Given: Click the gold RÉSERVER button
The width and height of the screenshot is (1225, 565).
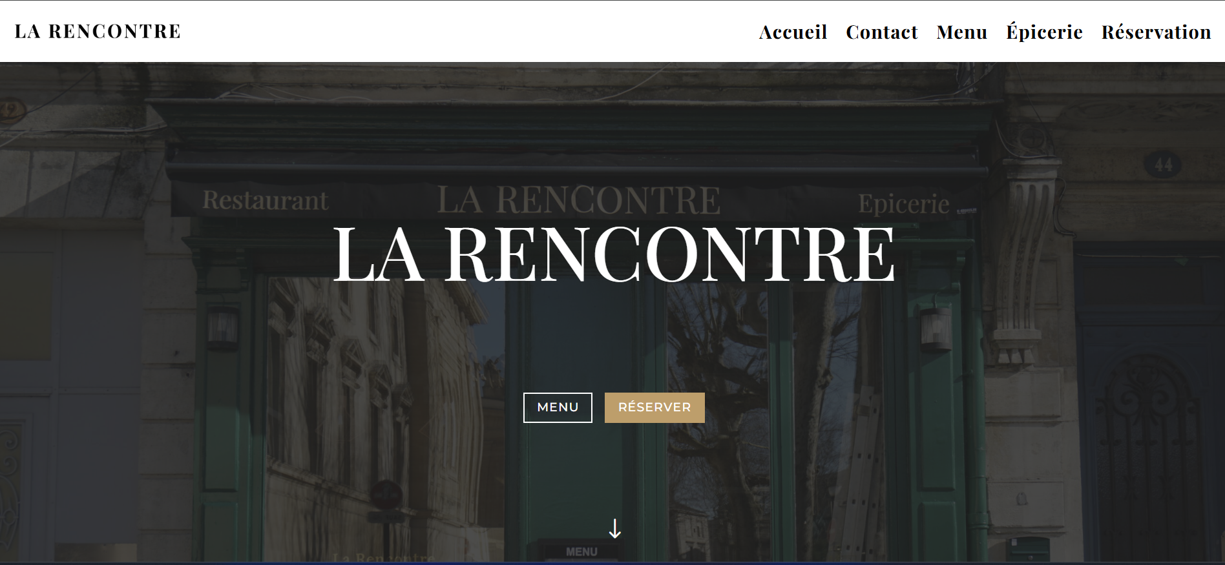Looking at the screenshot, I should 654,407.
